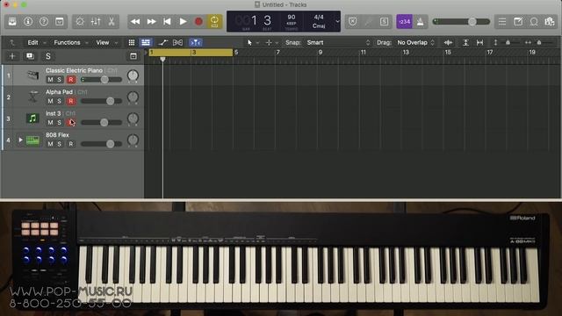Click the Inst 3 green note icon
The height and width of the screenshot is (316, 562).
pos(32,118)
